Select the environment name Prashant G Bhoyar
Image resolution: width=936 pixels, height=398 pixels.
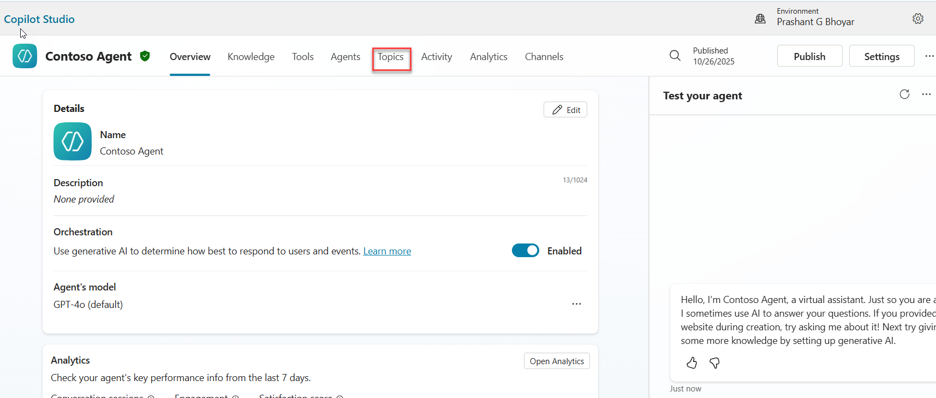(815, 22)
